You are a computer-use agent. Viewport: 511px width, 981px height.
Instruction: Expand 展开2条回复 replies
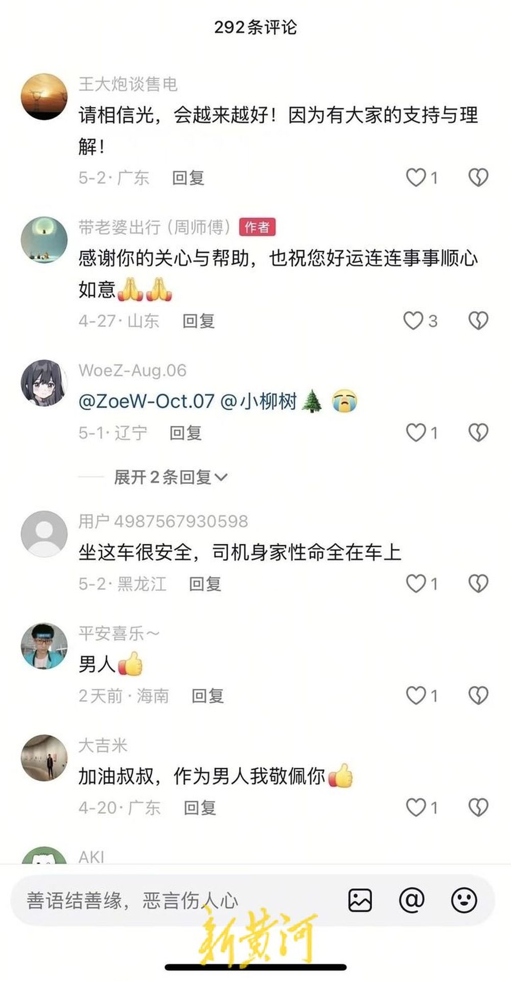pos(171,477)
